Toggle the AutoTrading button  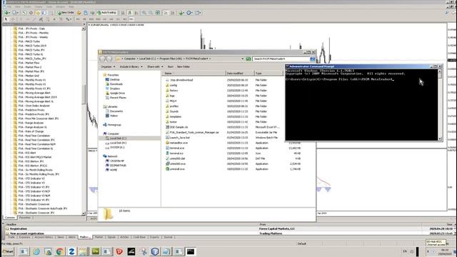point(106,13)
